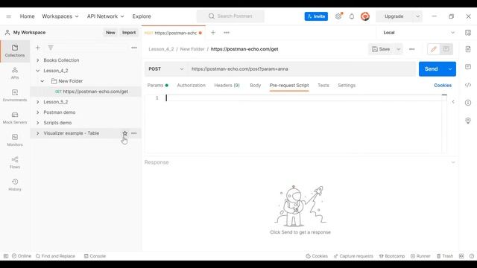This screenshot has width=477, height=268.
Task: Click the Send button
Action: (x=432, y=69)
